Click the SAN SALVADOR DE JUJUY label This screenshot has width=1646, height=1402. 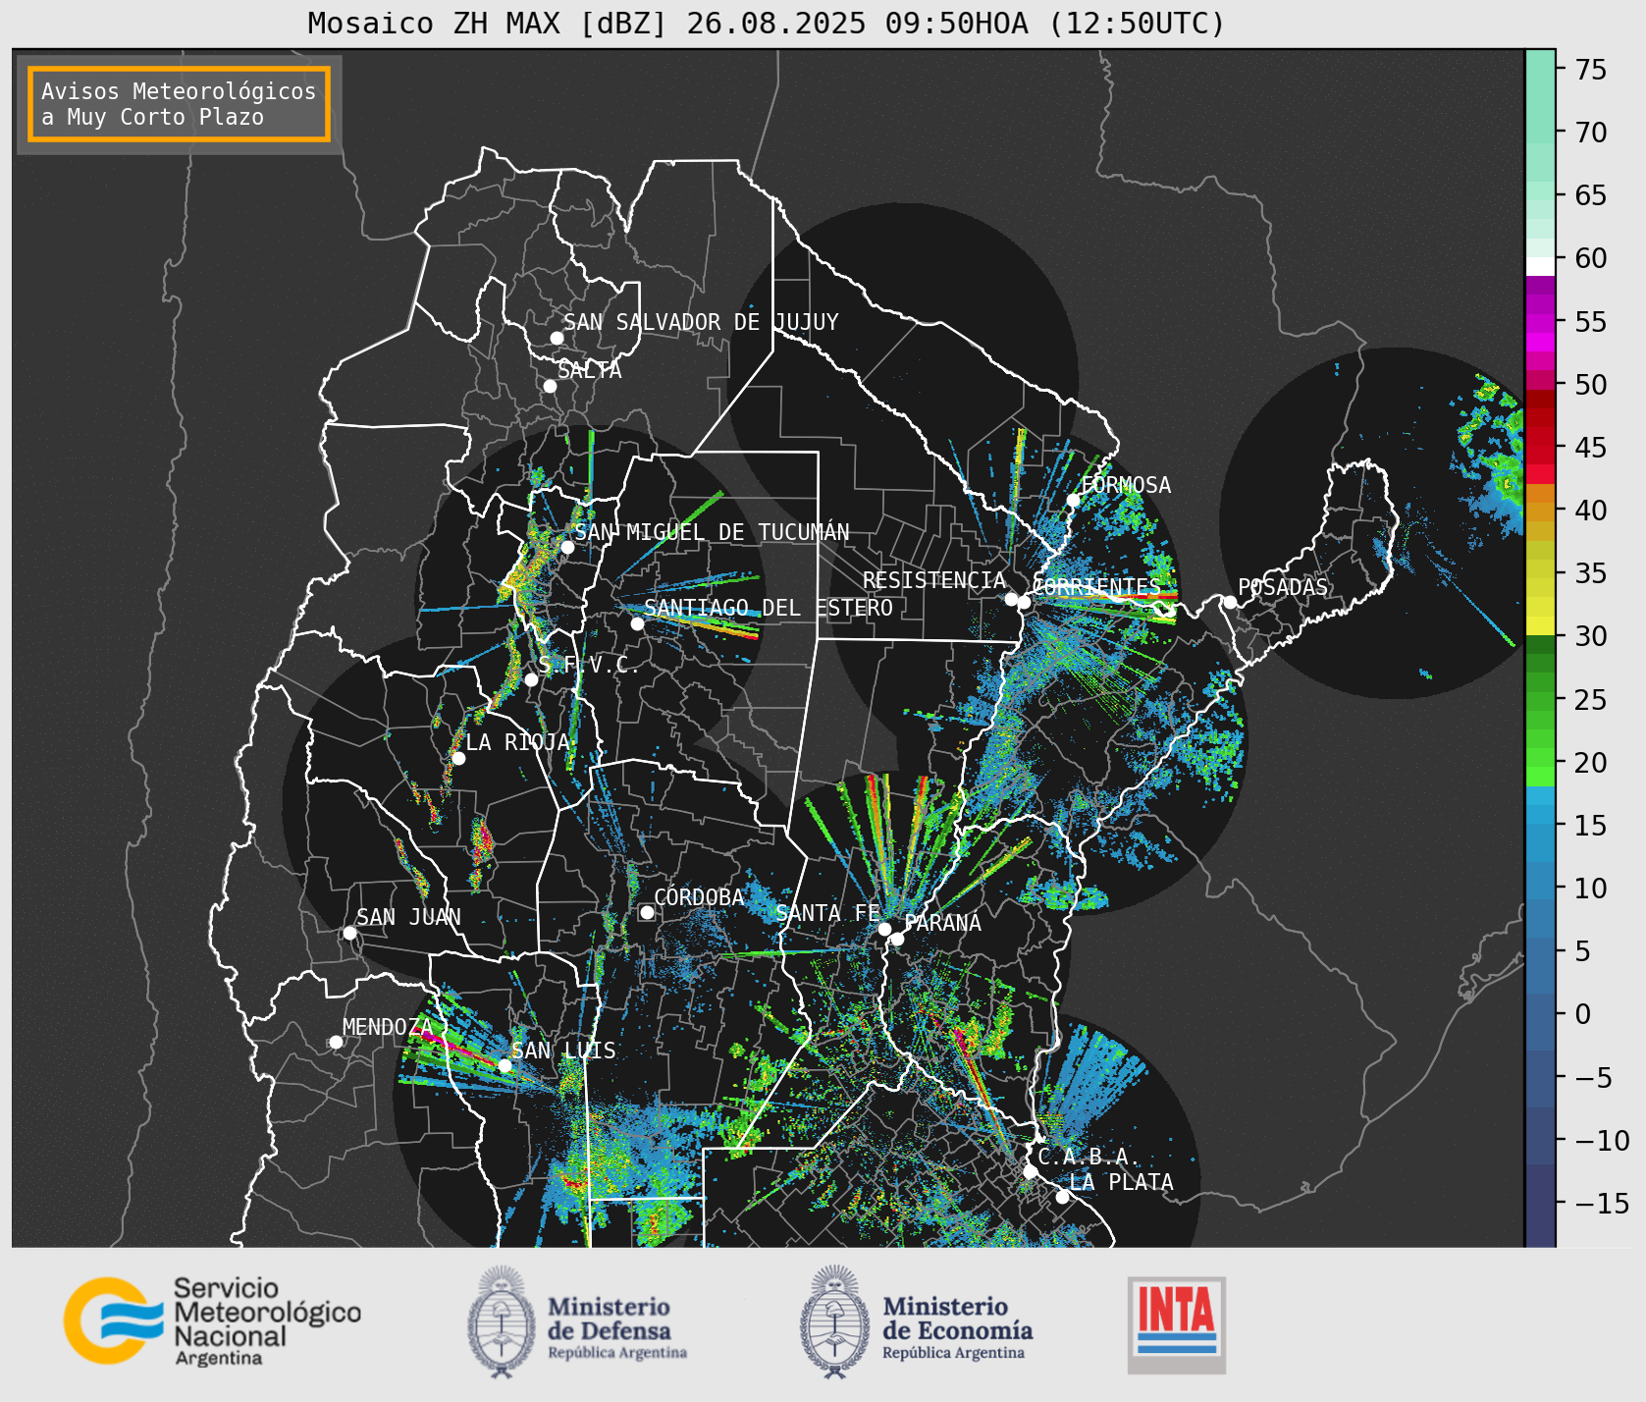point(701,322)
